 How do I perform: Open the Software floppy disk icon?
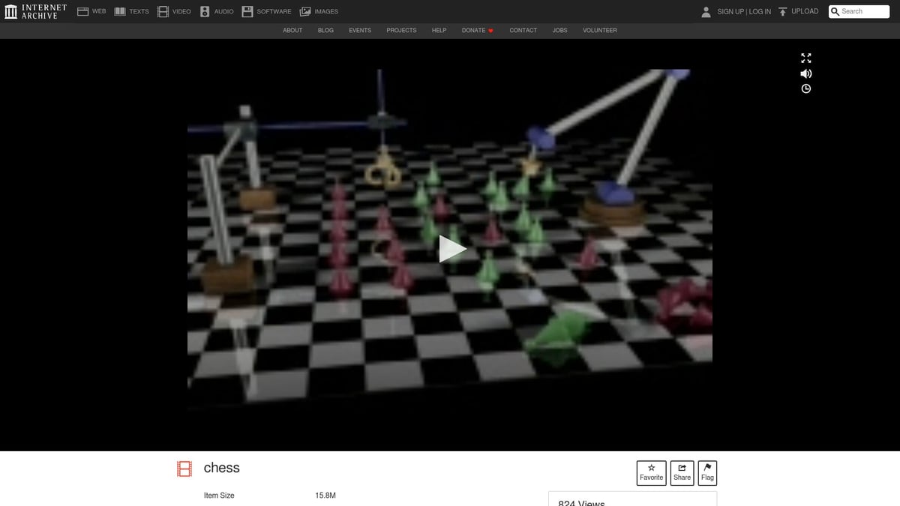247,11
